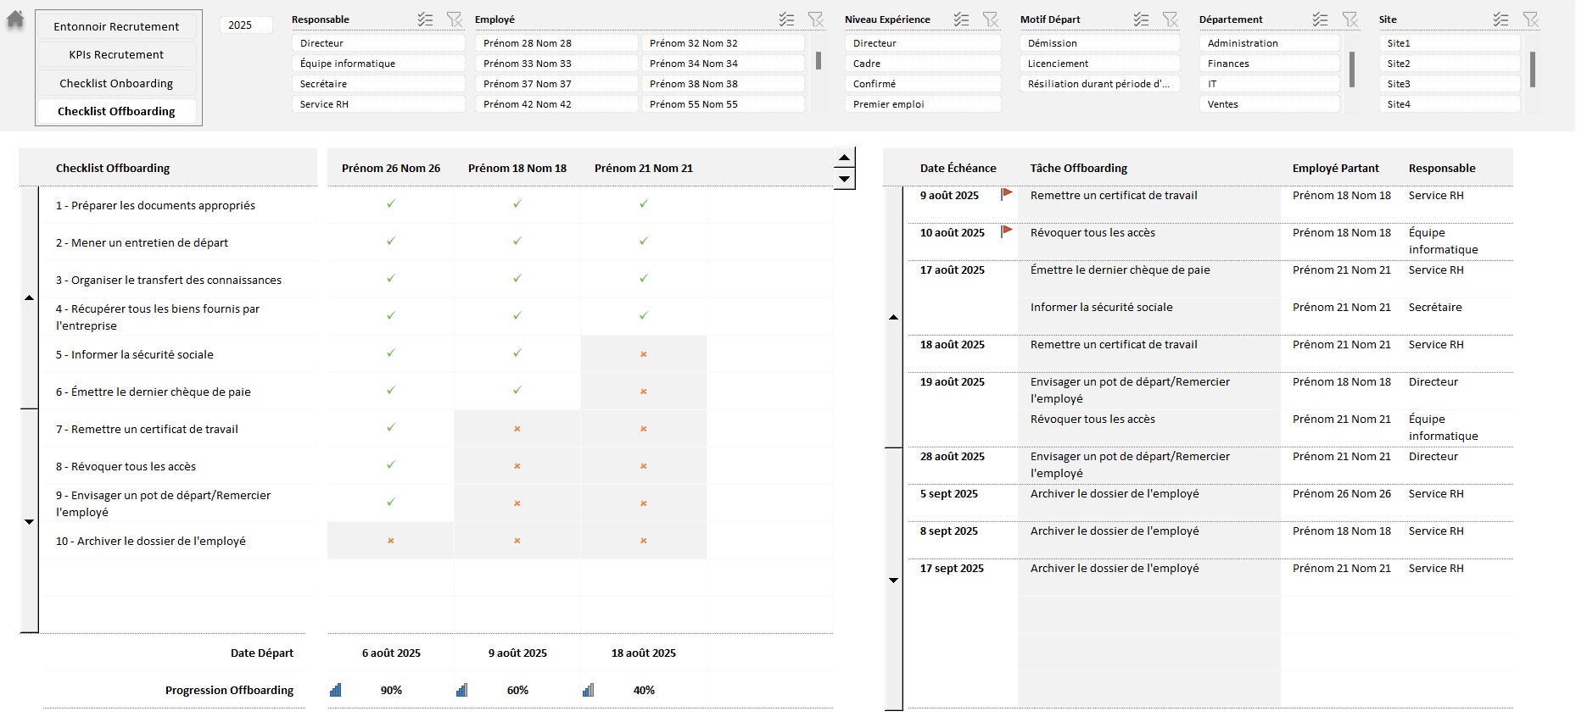
Task: Toggle multi-select on Département slicer
Action: pos(1320,19)
